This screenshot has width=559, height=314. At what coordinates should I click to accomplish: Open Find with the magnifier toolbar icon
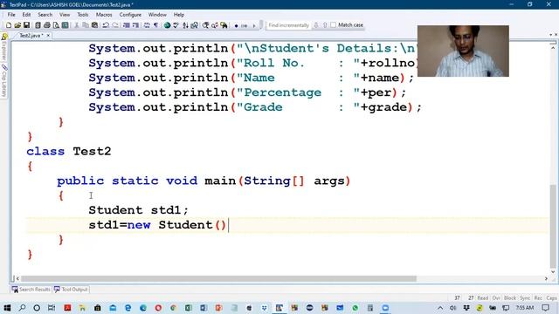pyautogui.click(x=206, y=25)
